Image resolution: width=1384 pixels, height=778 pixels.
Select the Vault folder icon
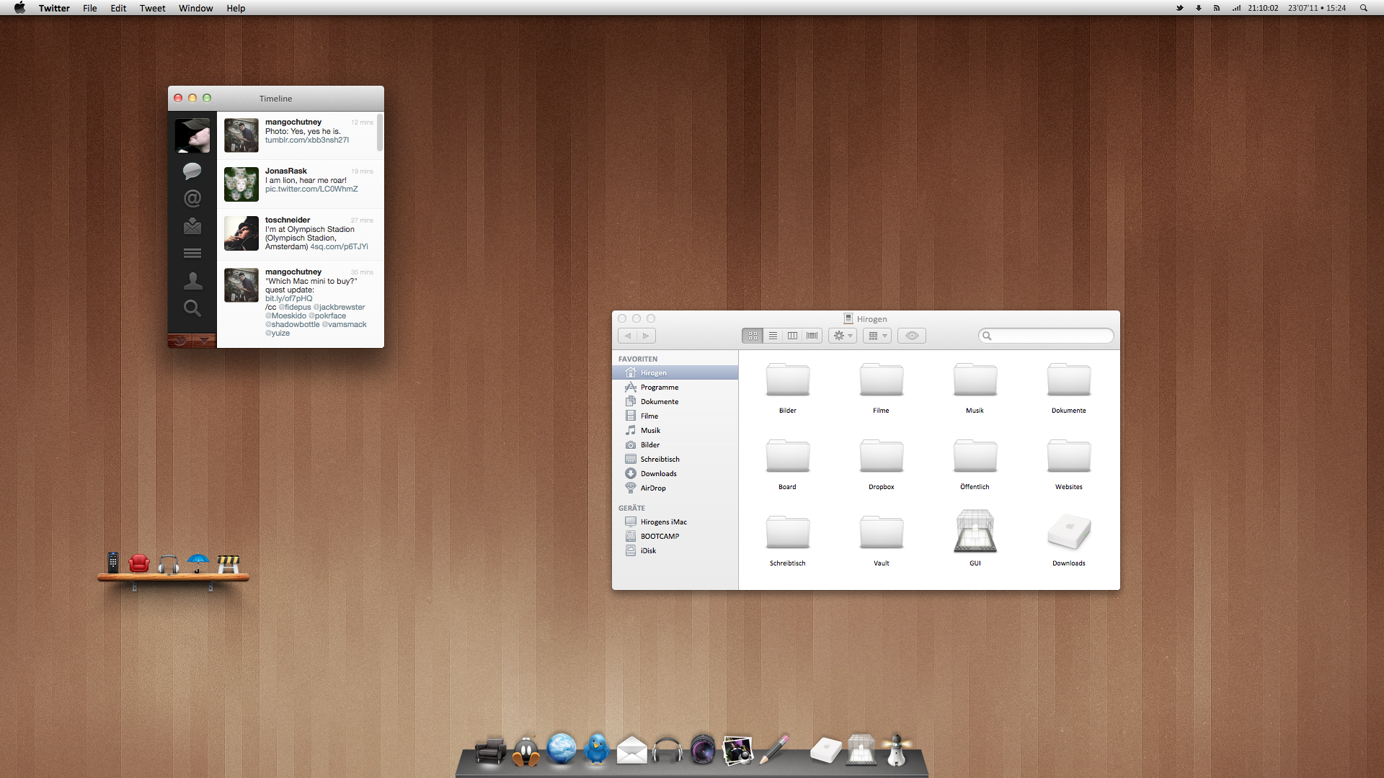click(x=881, y=532)
